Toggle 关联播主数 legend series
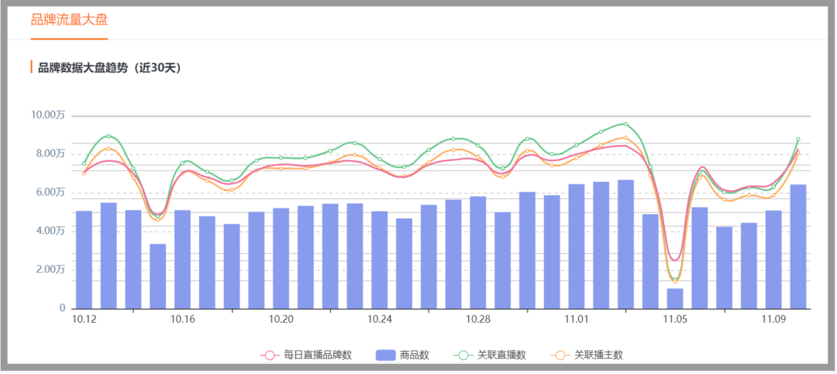The height and width of the screenshot is (374, 837). [x=587, y=355]
